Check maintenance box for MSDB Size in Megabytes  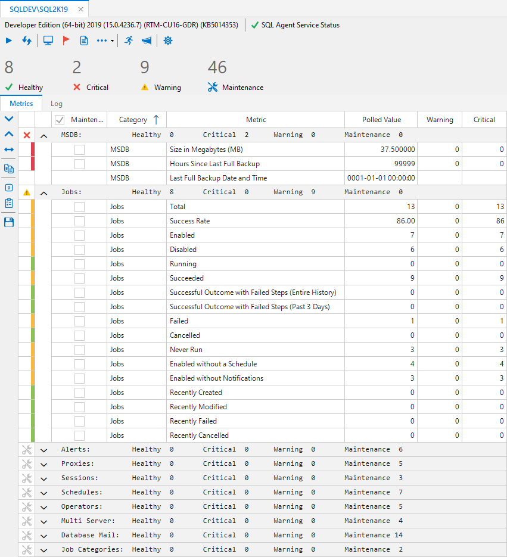coord(79,150)
